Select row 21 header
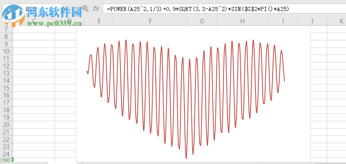This screenshot has height=164, width=346. pyautogui.click(x=6, y=132)
